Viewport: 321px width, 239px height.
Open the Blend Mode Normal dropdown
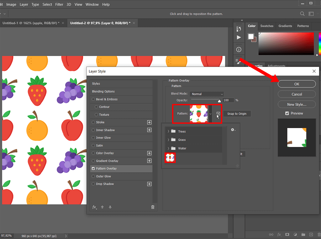click(x=207, y=94)
